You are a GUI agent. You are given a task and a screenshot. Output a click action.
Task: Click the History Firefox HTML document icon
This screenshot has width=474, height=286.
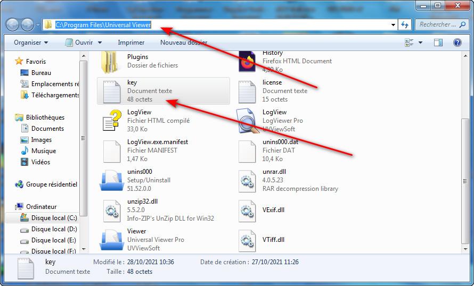pyautogui.click(x=247, y=61)
